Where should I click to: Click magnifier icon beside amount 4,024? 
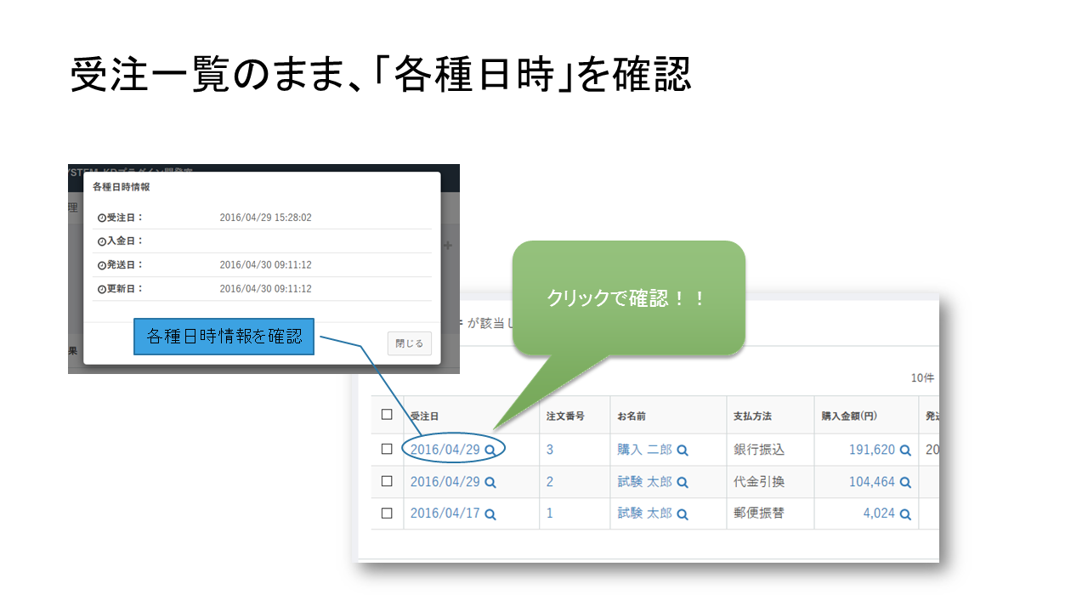905,514
